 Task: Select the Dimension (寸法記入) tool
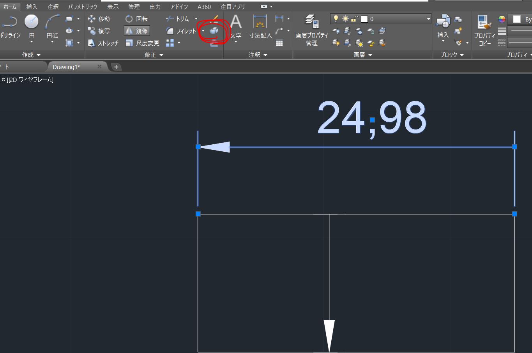(x=260, y=26)
